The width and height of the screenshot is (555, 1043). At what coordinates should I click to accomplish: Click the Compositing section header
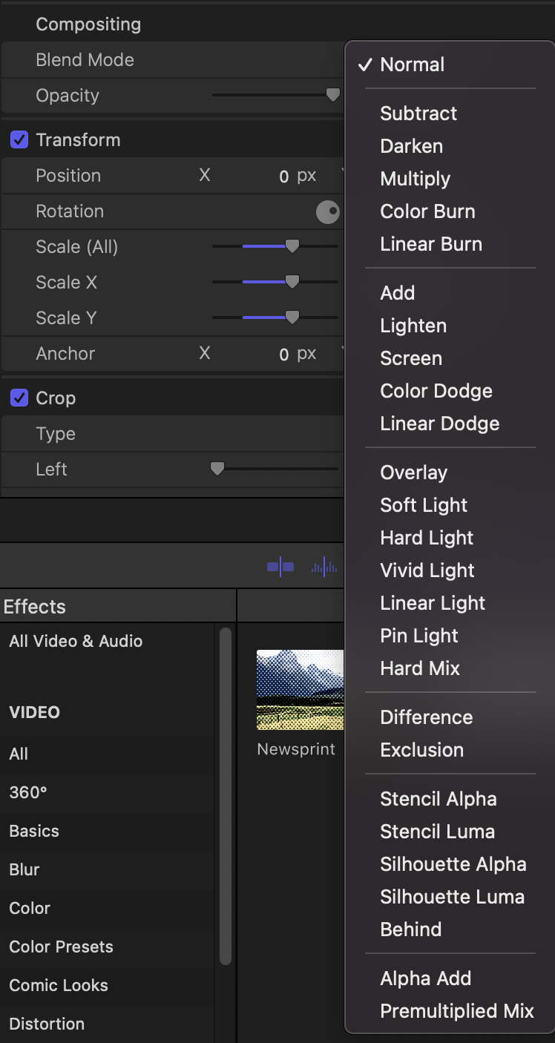tap(88, 24)
